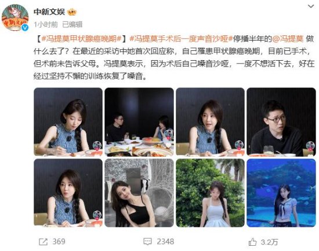Click the crown membership badge icon
Image resolution: width=319 pixels, height=251 pixels.
pos(72,12)
